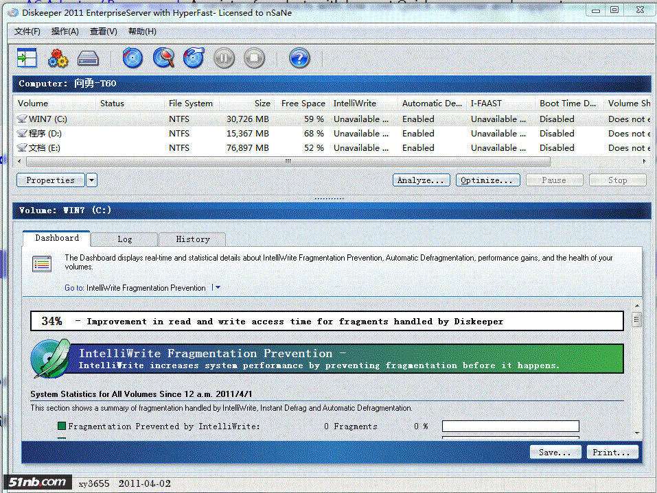Click the Pause toolbar icon
657x493 pixels.
pyautogui.click(x=224, y=58)
